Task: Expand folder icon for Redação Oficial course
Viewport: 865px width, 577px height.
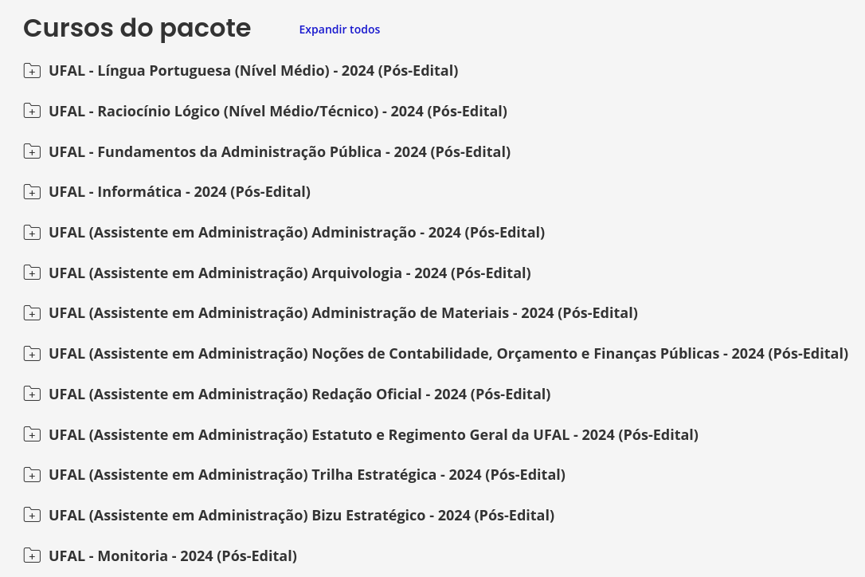Action: 32,394
